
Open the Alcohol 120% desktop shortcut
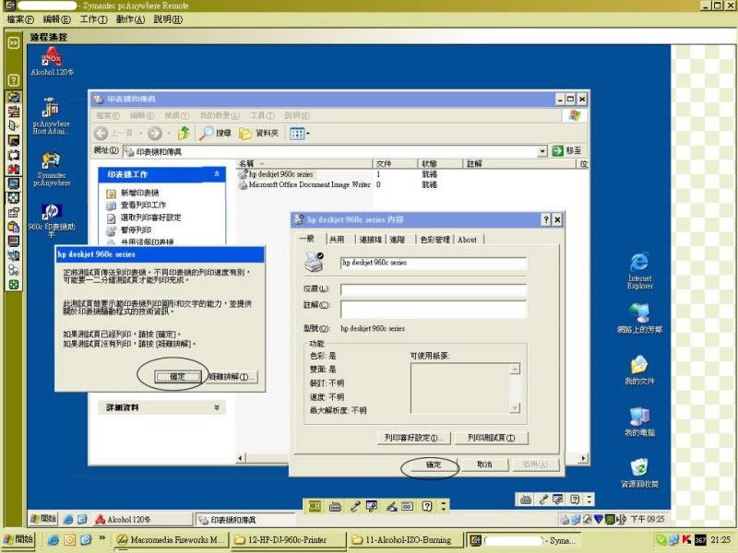tap(52, 61)
